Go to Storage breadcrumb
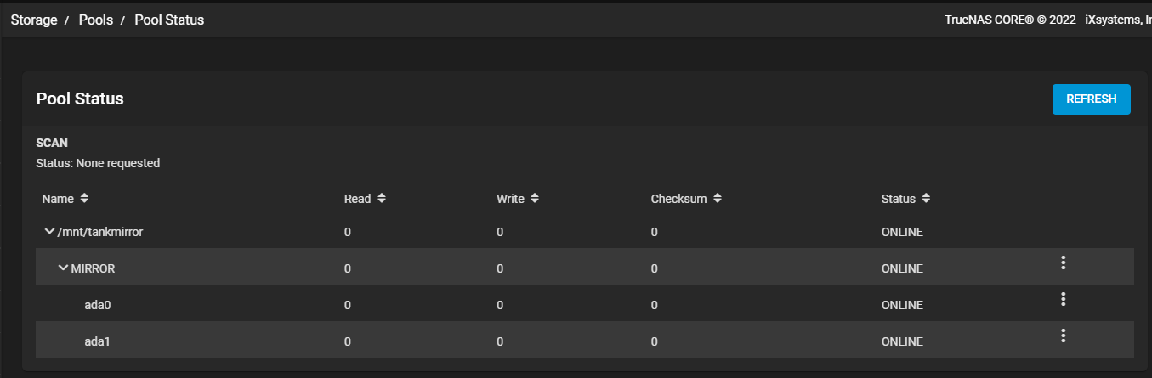 coord(33,20)
